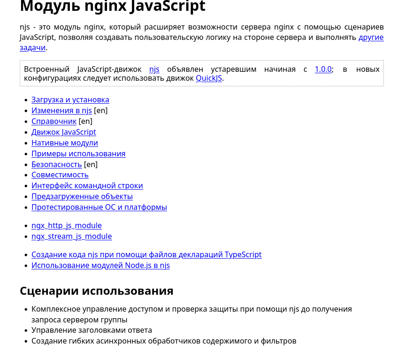The image size is (405, 352).
Task: Click text "Комплексное управление доступом" item
Action: (x=191, y=314)
